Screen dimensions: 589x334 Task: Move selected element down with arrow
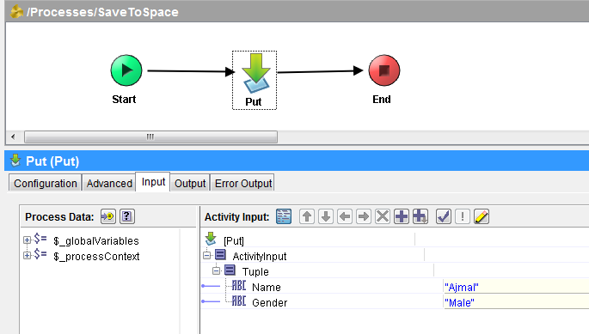point(326,216)
